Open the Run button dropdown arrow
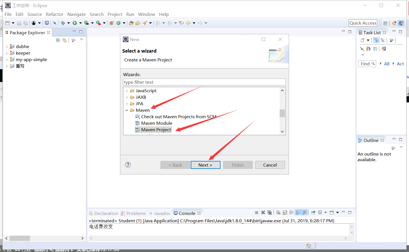This screenshot has height=252, width=409. [x=80, y=23]
